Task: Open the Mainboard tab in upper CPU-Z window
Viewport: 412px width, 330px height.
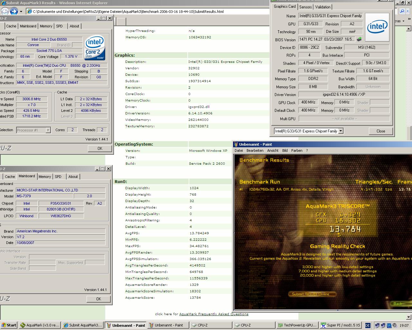Action: [28, 26]
